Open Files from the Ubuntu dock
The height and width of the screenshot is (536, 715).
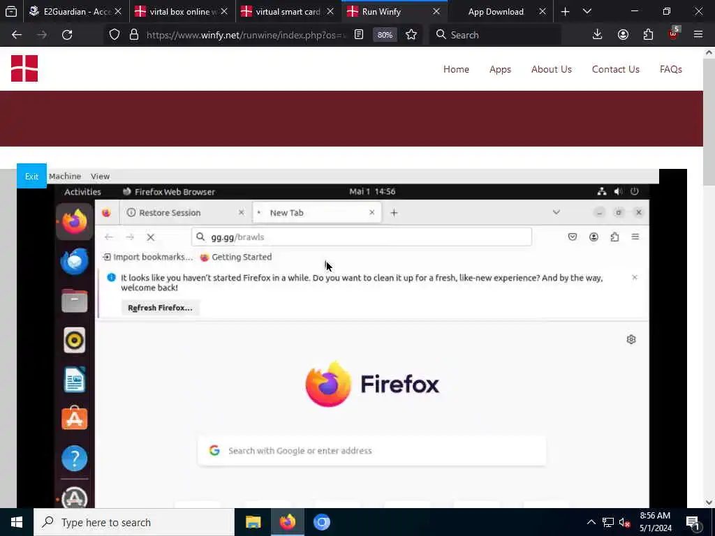click(x=74, y=301)
